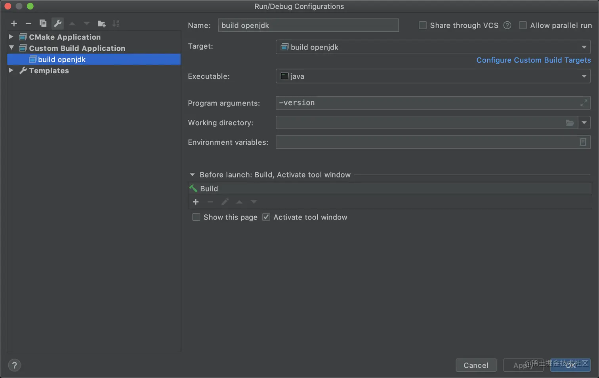Image resolution: width=599 pixels, height=378 pixels.
Task: Select Custom Build Application tree label
Action: [77, 48]
